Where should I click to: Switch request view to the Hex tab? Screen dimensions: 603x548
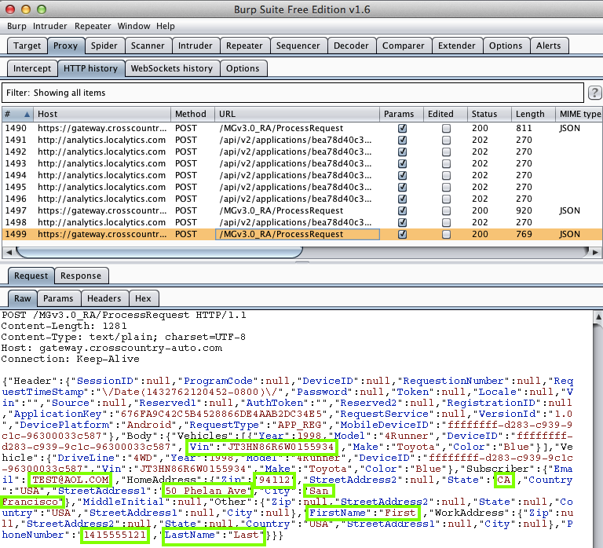click(x=143, y=298)
